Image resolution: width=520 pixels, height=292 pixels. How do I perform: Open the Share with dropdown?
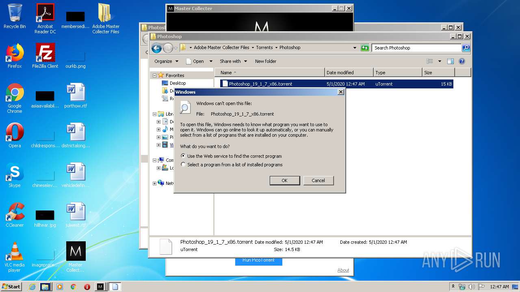(233, 61)
